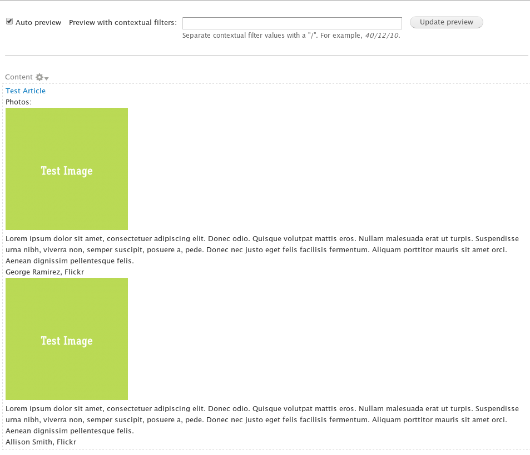
Task: Click the Test Image above George Ramirez
Action: tap(67, 169)
